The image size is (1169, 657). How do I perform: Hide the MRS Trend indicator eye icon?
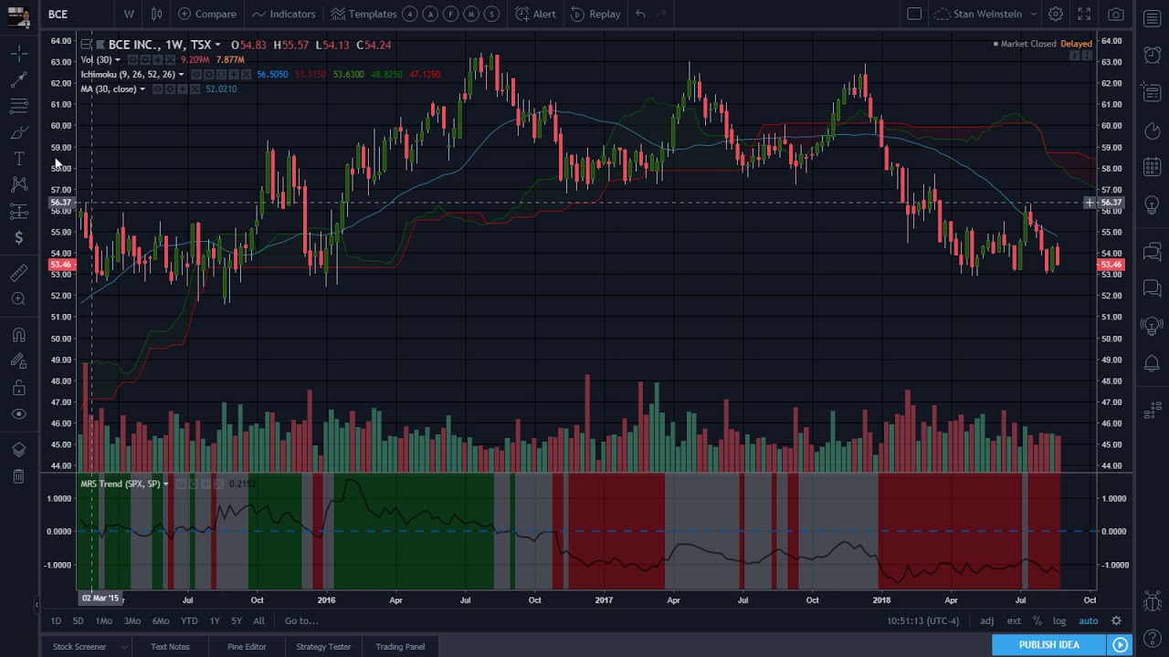(182, 485)
